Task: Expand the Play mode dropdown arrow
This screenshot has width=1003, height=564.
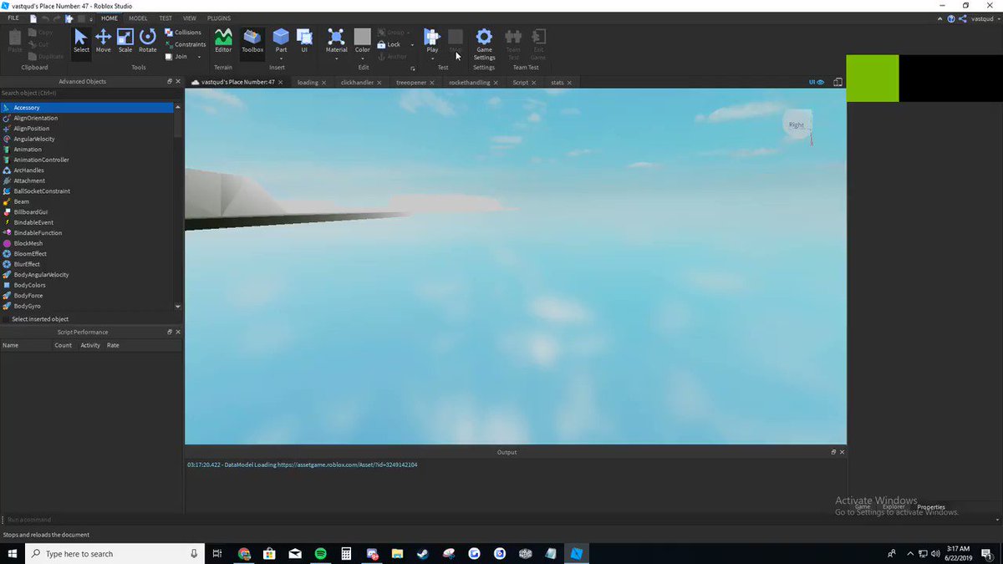Action: [432, 58]
